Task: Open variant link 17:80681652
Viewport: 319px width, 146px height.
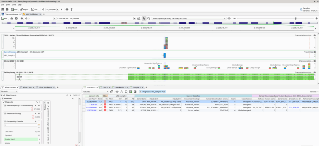Action: (x=92, y=110)
